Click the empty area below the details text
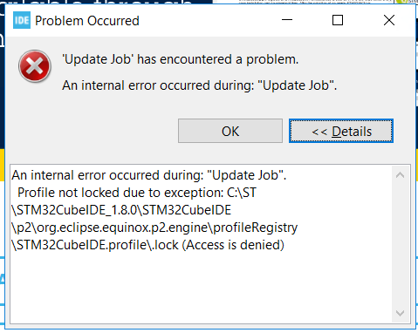Screen dimensions: 418x333 pyautogui.click(x=201, y=288)
